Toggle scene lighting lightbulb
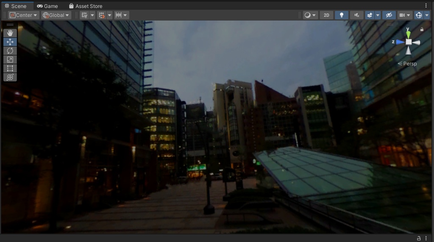434x242 pixels. tap(342, 15)
